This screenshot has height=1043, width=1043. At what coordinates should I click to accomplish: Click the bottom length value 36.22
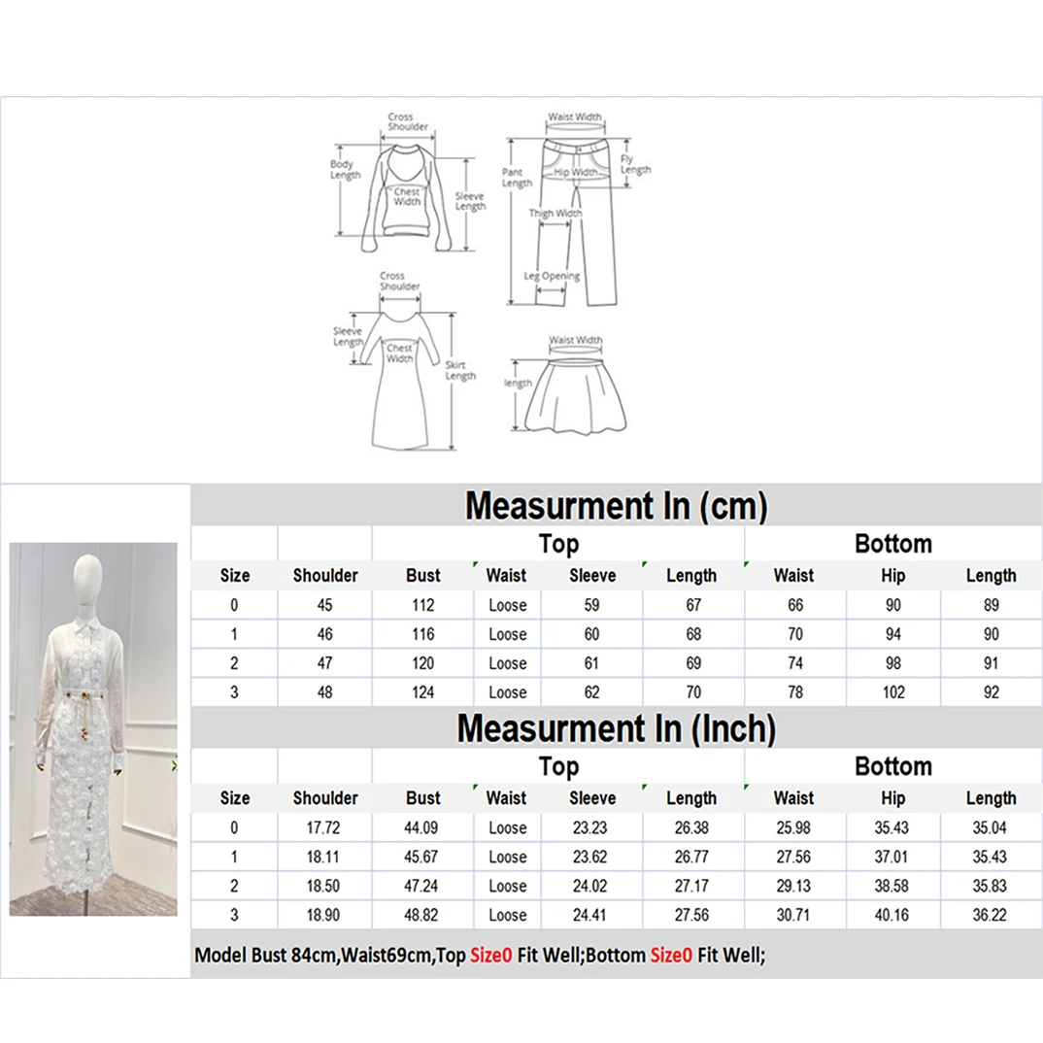[990, 916]
